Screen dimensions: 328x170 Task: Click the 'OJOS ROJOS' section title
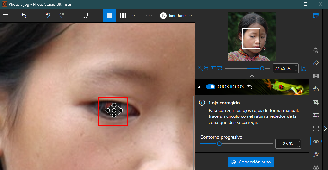(x=231, y=87)
